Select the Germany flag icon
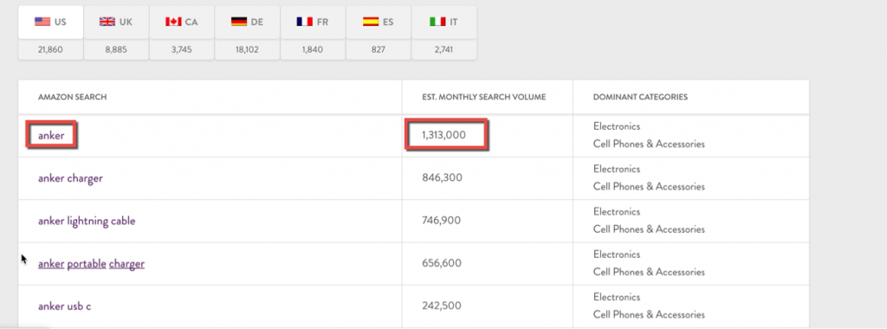Screen dimensions: 887x329 (239, 22)
